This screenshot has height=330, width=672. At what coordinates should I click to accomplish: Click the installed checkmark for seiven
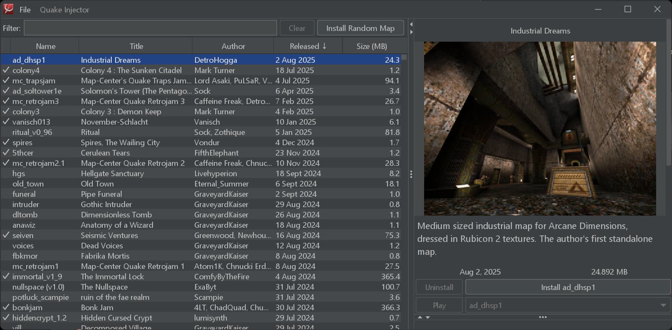(6, 235)
